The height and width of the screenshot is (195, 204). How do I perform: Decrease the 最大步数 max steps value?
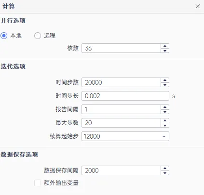[165, 125]
